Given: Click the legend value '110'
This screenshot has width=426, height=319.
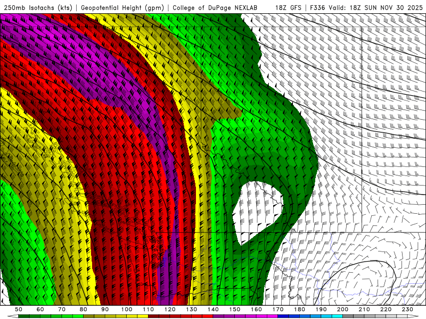Looking at the screenshot, I should click(149, 309).
